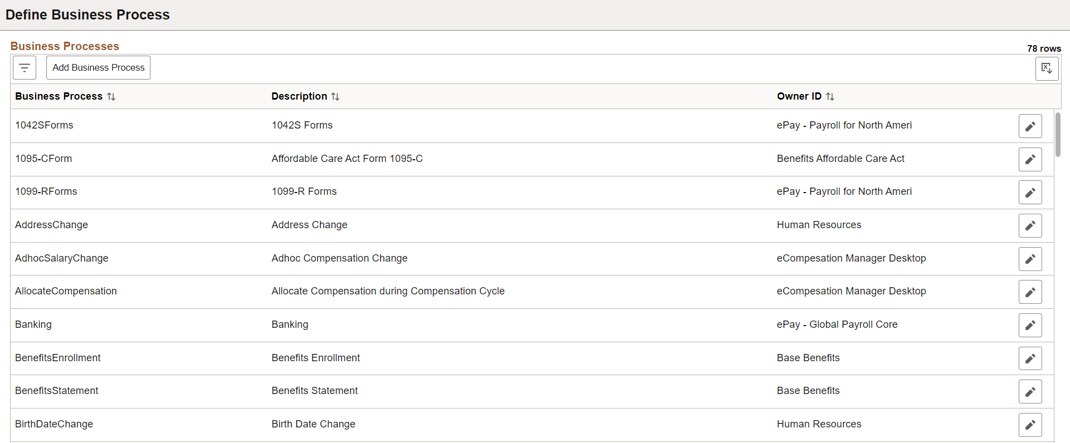Click the Owner ID column header text

tap(799, 96)
